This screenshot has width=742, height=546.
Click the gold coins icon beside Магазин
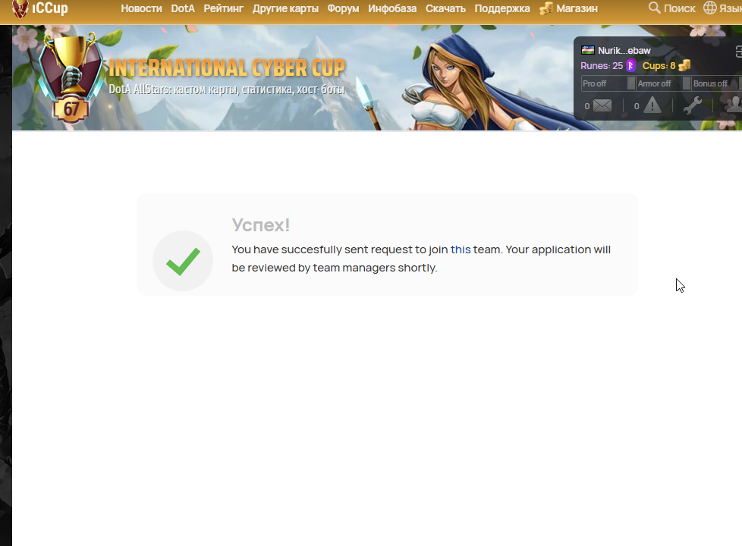[x=546, y=8]
